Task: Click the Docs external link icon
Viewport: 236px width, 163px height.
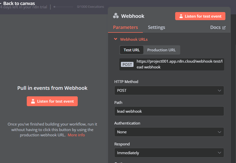Action: [224, 28]
